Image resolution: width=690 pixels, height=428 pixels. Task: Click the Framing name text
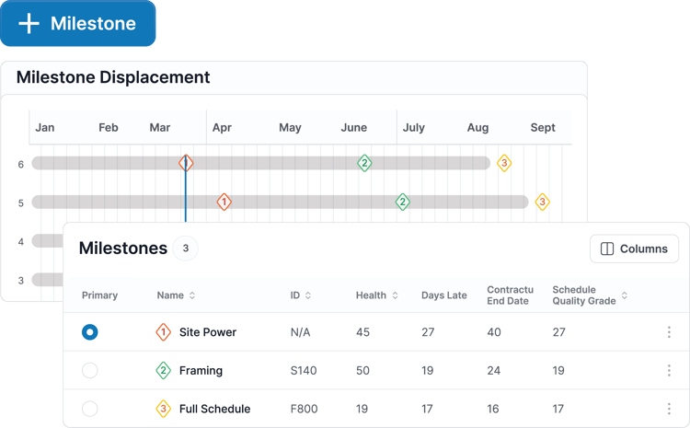pyautogui.click(x=201, y=370)
